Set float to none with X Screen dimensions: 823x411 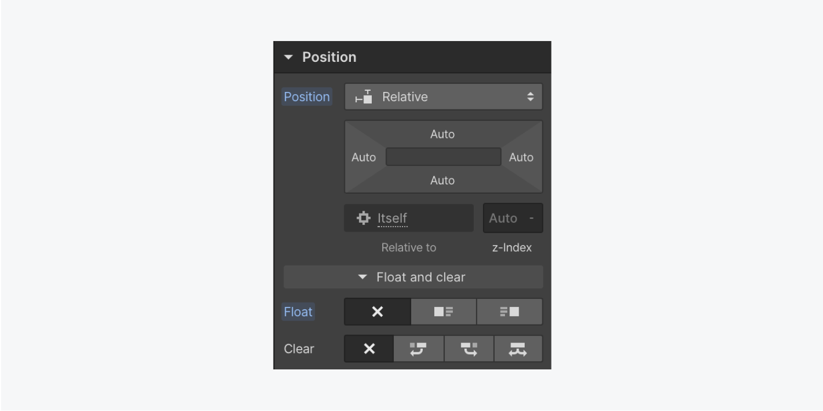tap(377, 312)
